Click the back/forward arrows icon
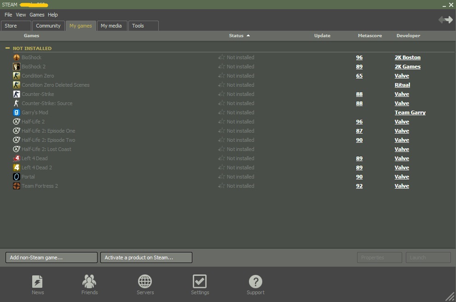This screenshot has width=456, height=302. pos(445,20)
